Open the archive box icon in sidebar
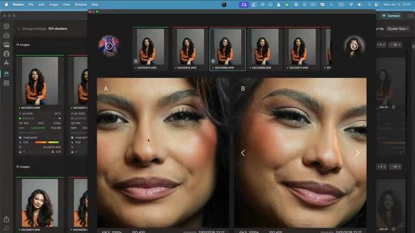The width and height of the screenshot is (415, 233). coord(6,54)
